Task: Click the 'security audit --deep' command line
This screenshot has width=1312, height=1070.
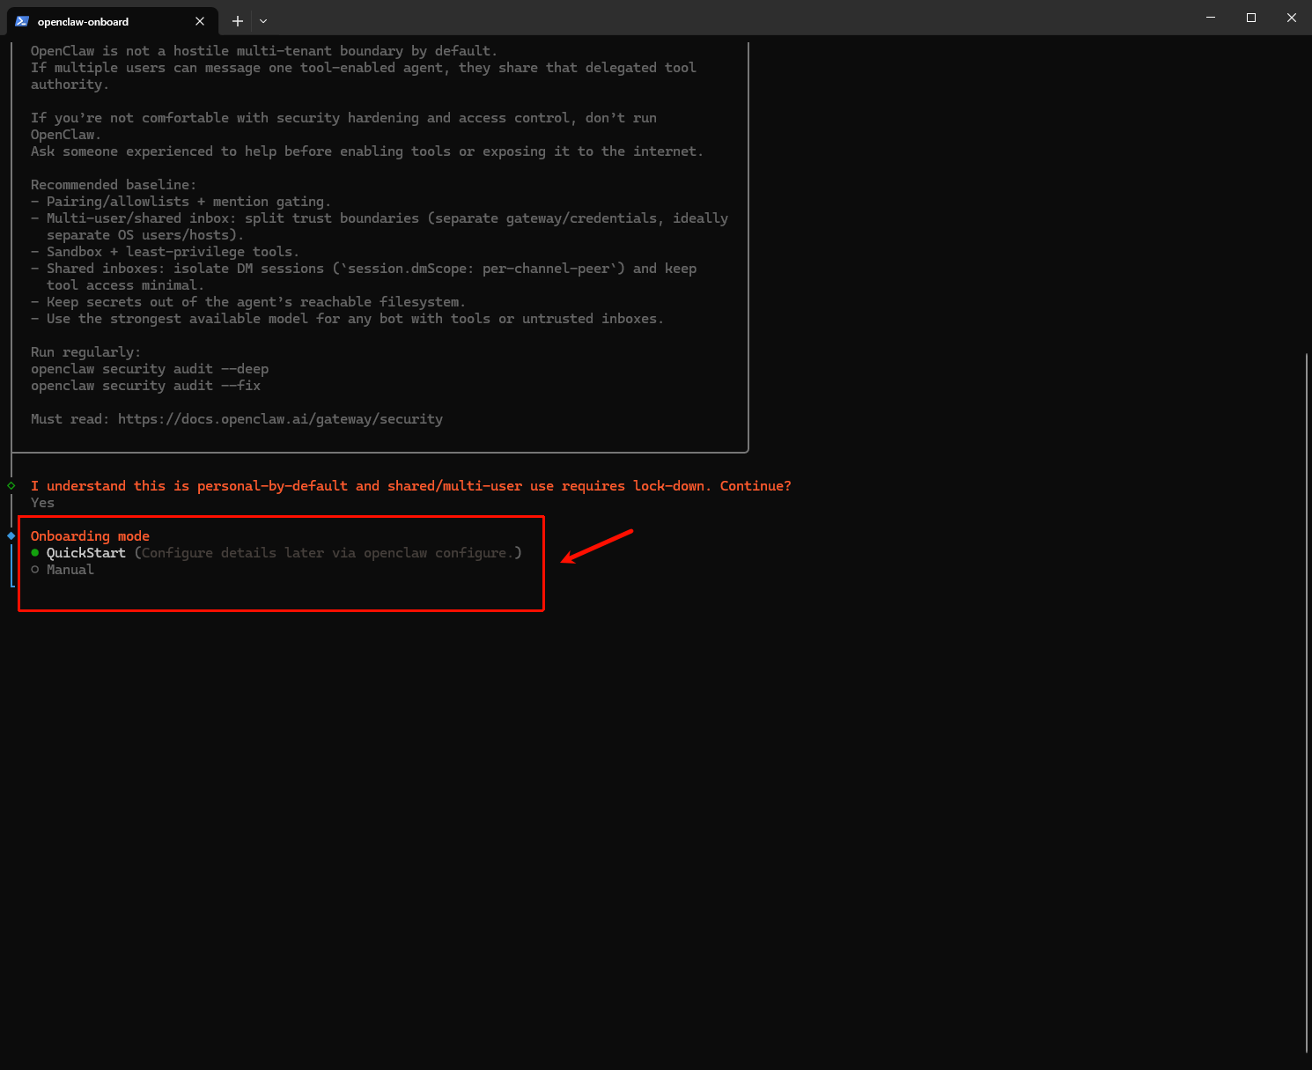Action: 150,369
